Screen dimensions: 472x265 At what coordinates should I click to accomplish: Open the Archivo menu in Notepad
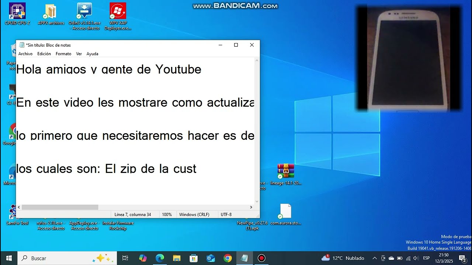click(x=25, y=54)
